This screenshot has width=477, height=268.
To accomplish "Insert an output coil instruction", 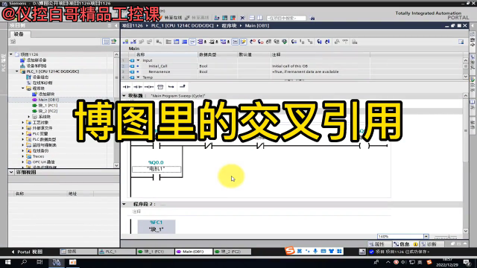I will [x=149, y=87].
